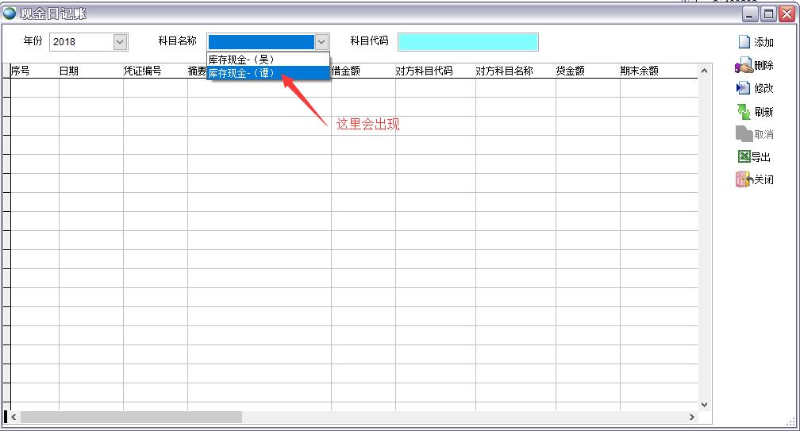
Task: Click the 对方科目名称 column header
Action: pos(505,71)
